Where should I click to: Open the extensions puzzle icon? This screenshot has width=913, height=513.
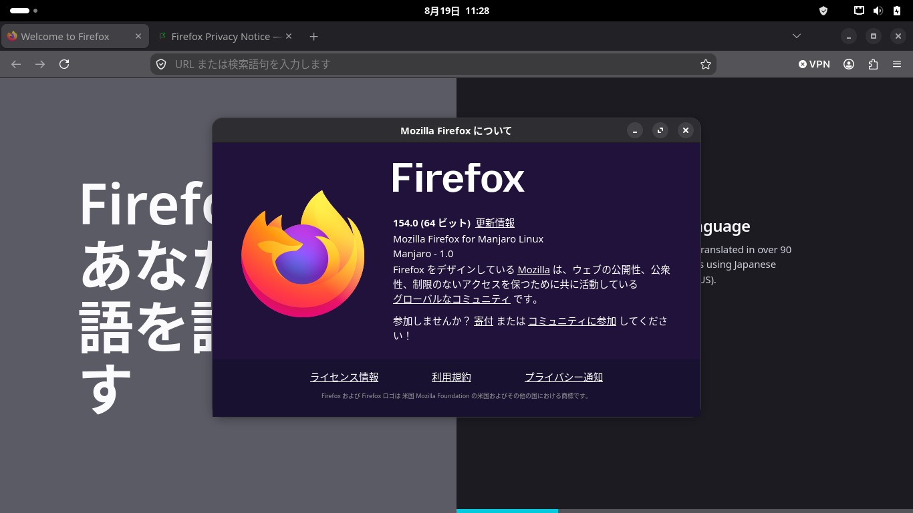(873, 64)
